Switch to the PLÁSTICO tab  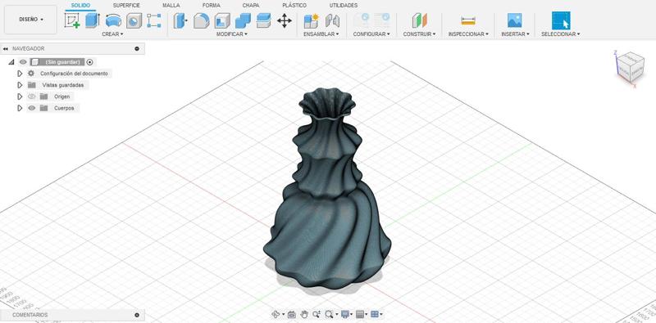294,6
